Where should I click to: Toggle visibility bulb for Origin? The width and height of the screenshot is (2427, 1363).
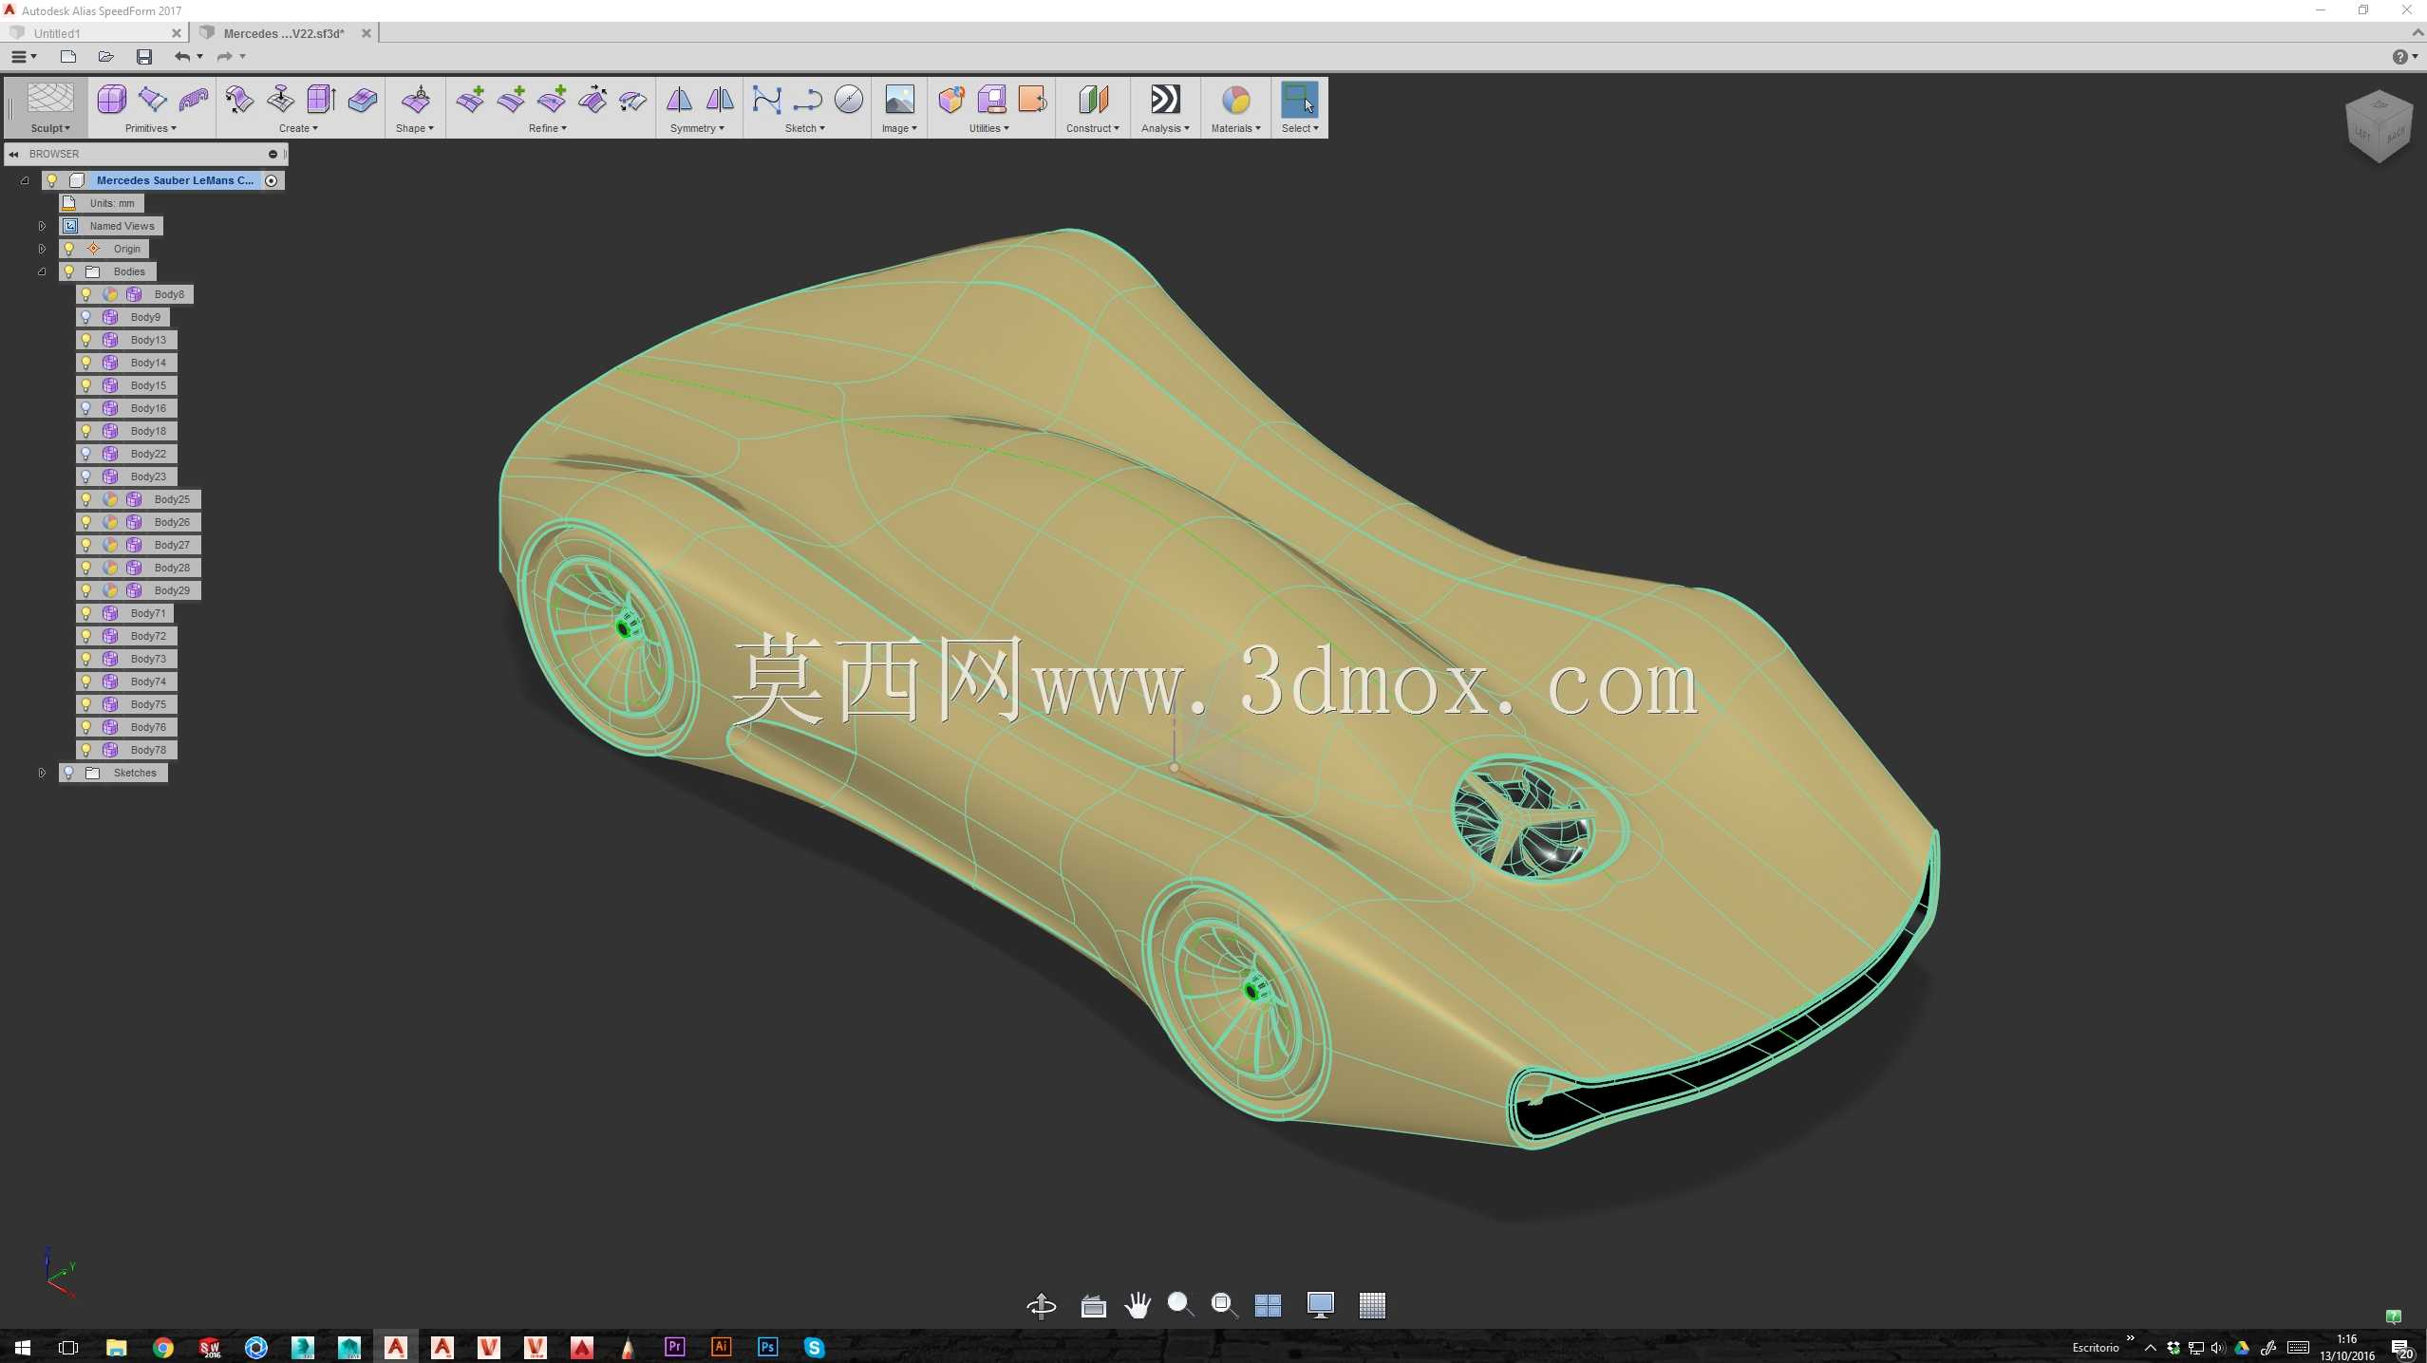tap(68, 249)
